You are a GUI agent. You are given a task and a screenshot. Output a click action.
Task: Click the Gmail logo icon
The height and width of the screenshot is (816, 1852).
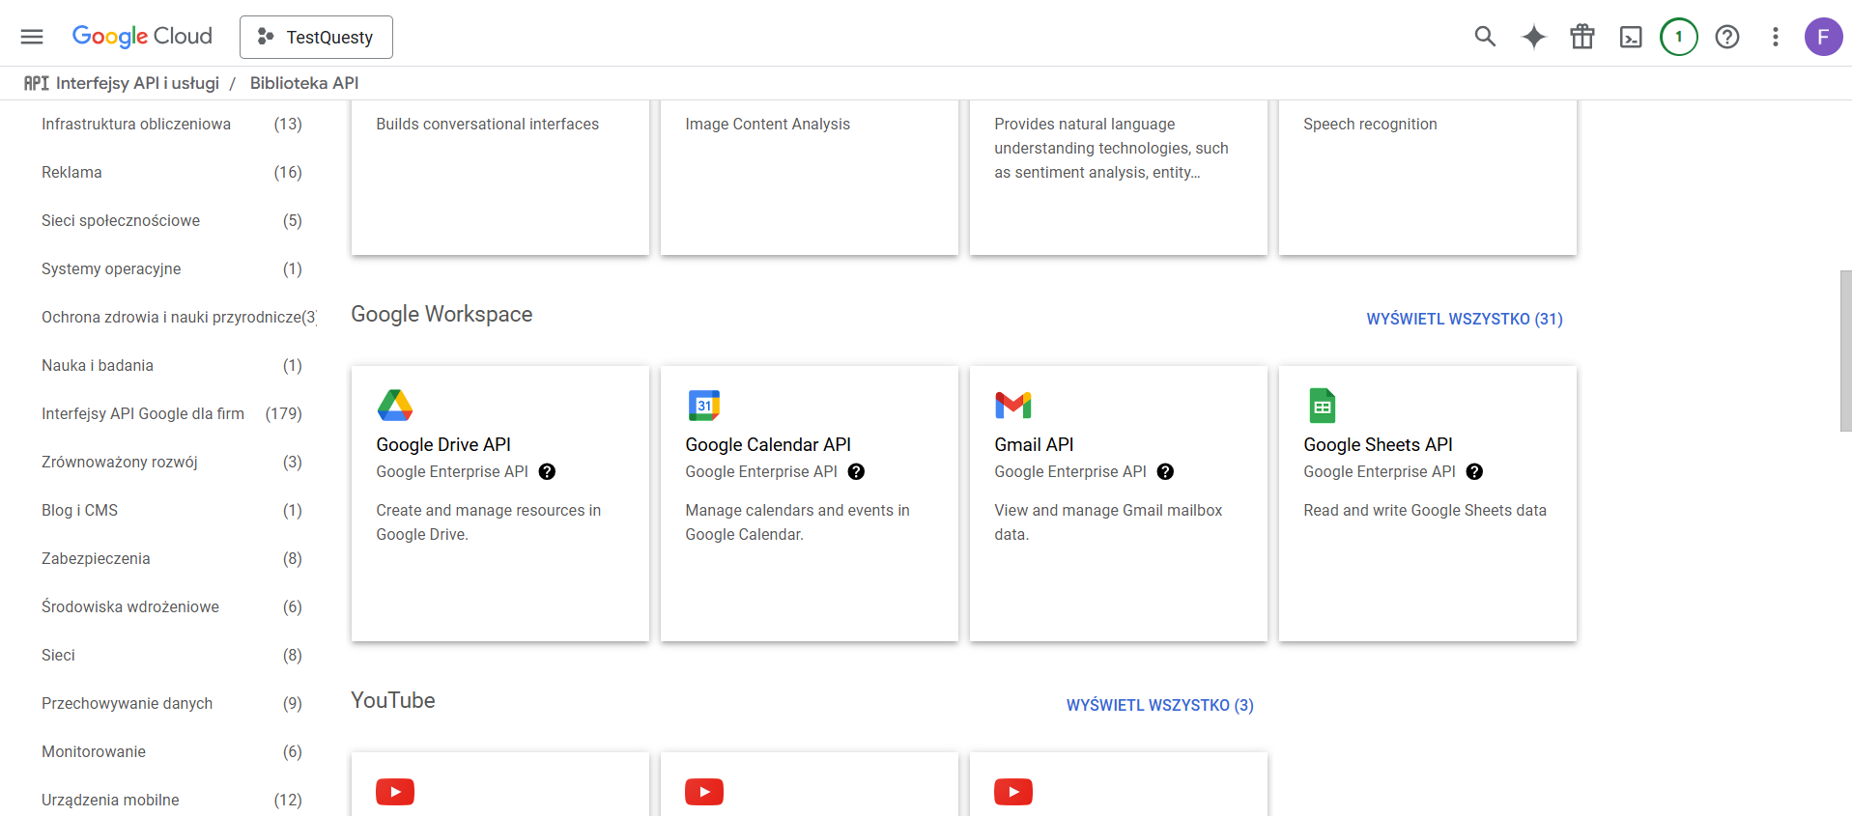point(1013,406)
